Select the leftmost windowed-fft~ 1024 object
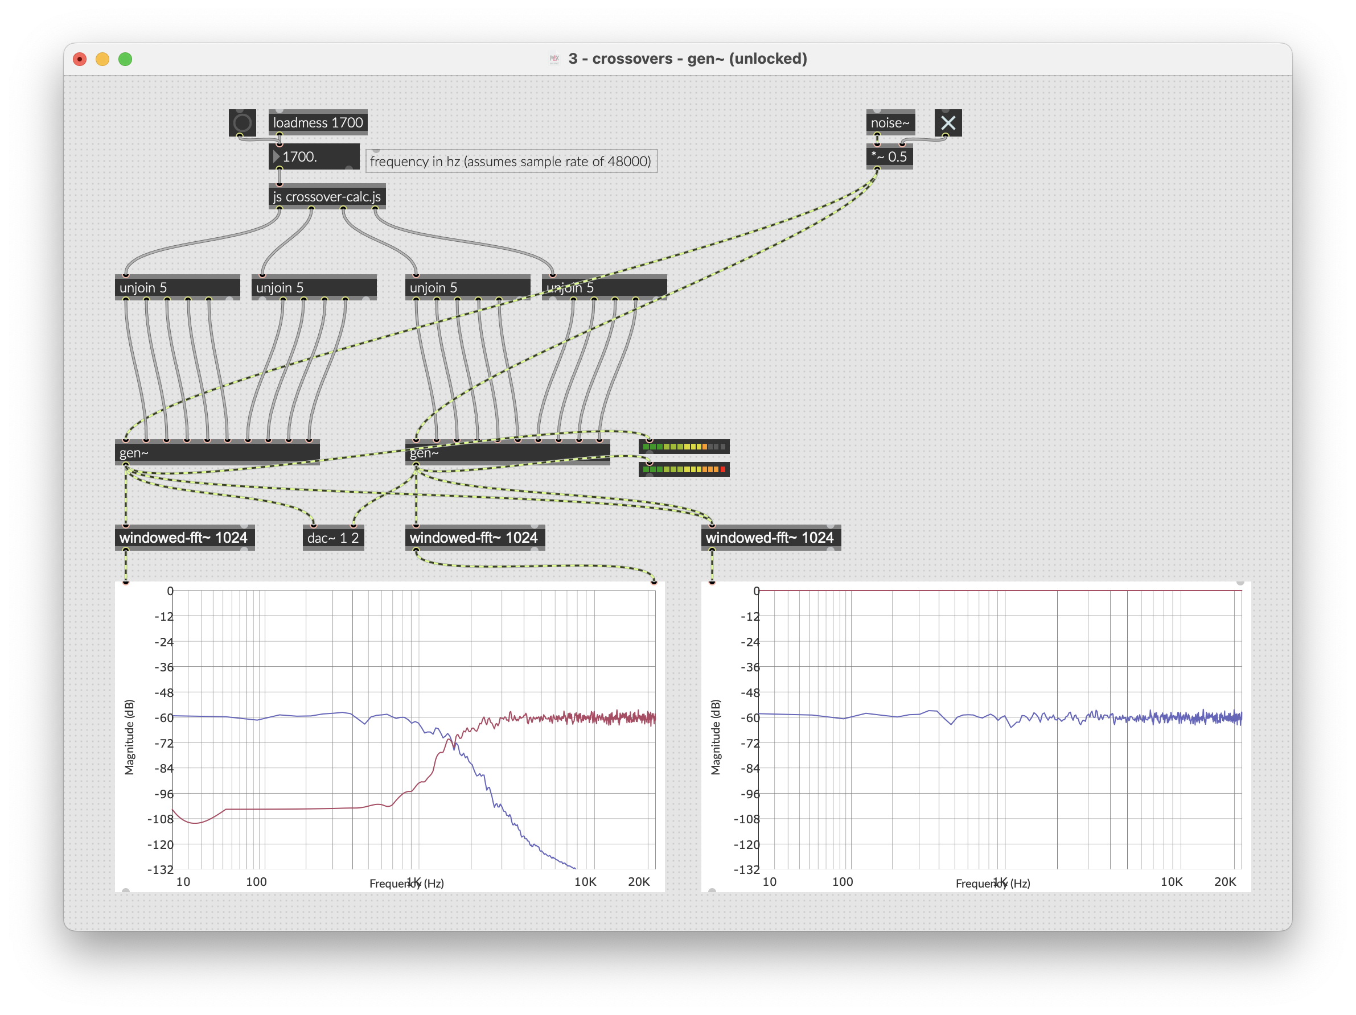The height and width of the screenshot is (1015, 1356). (184, 538)
